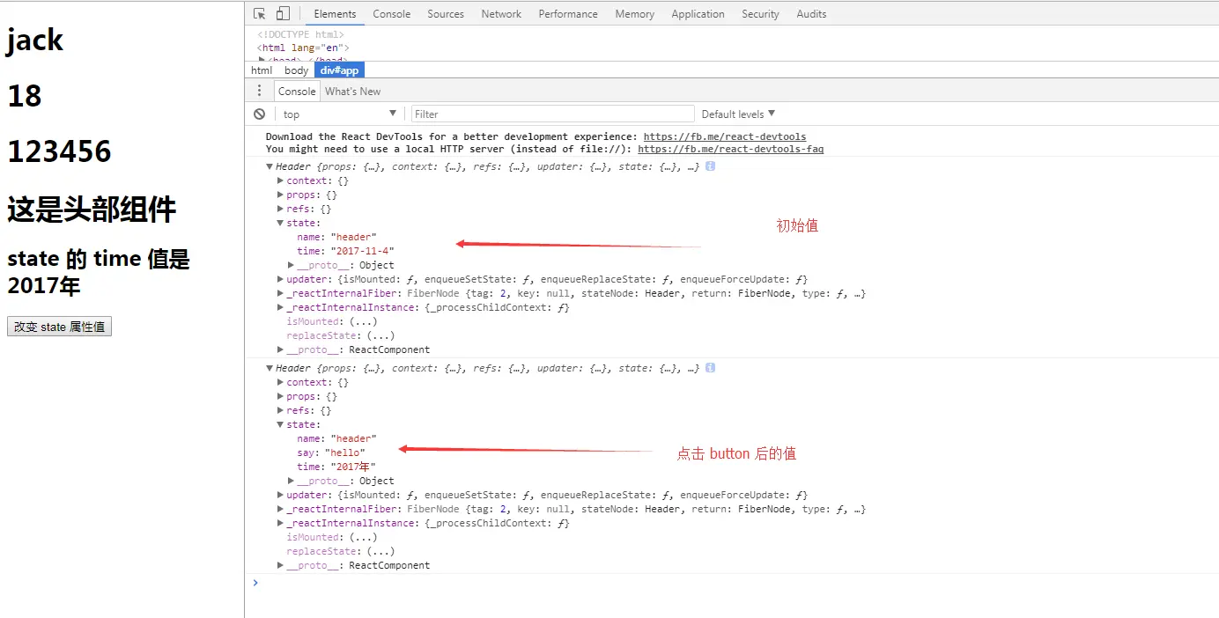
Task: Select body in the breadcrumb bar
Action: point(297,70)
